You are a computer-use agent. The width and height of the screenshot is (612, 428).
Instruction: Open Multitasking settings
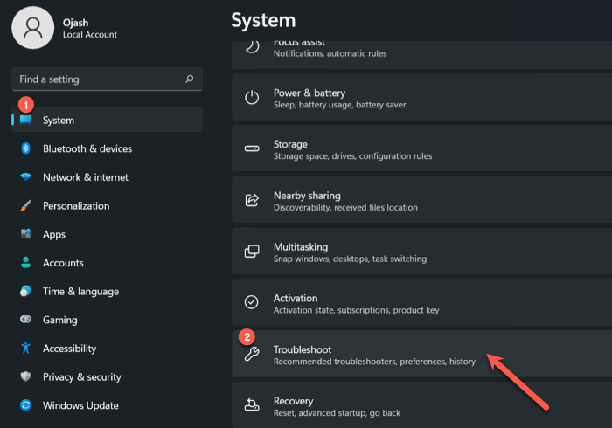[x=422, y=252]
